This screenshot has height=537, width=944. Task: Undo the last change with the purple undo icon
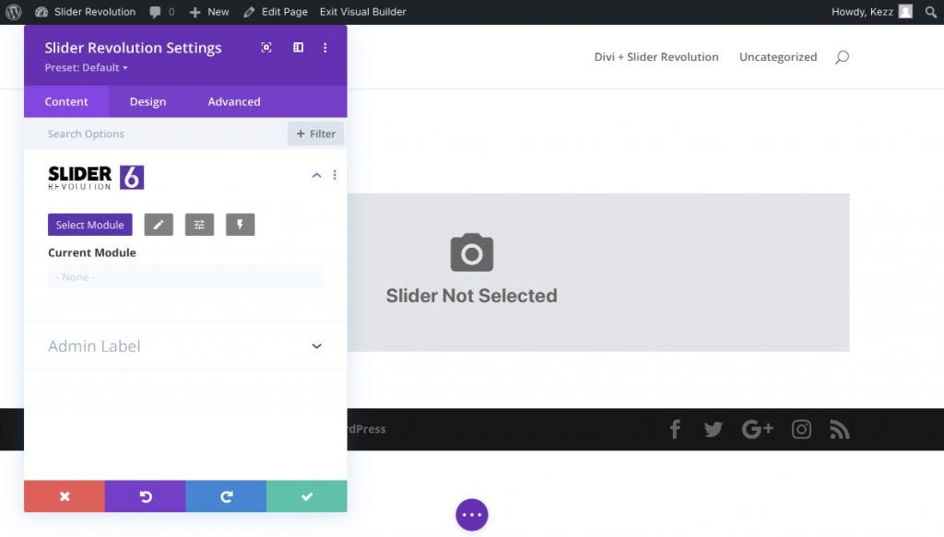click(145, 496)
